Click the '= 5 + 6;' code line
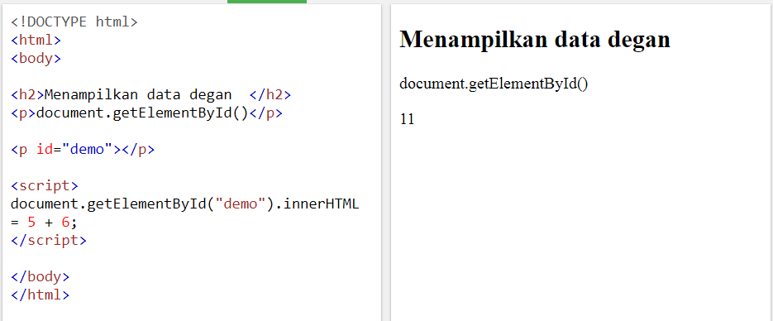 point(45,223)
